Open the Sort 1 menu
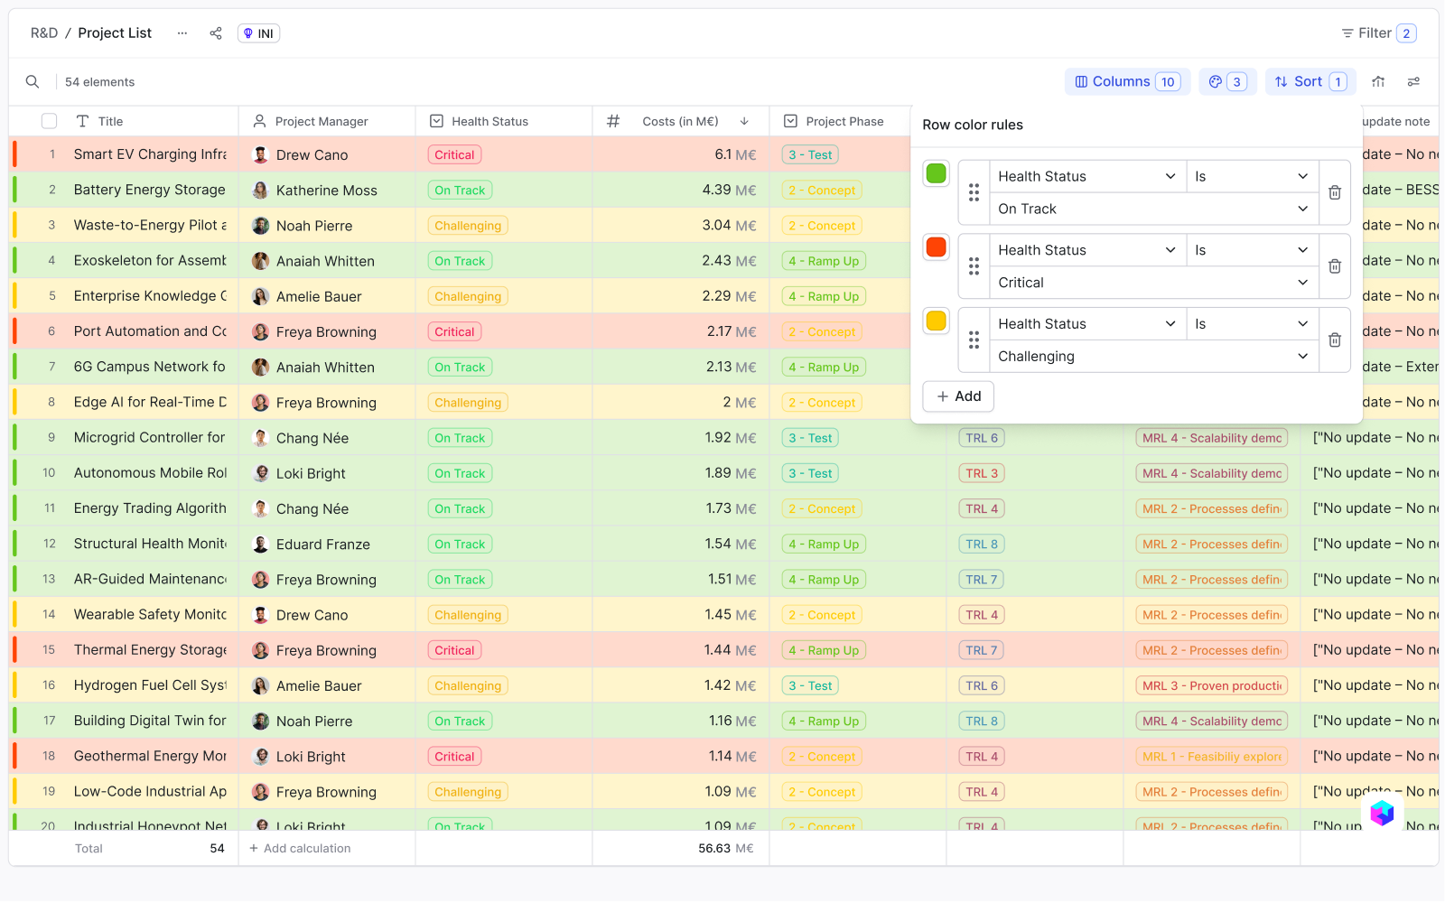Screen dimensions: 1445x903 click(1310, 82)
